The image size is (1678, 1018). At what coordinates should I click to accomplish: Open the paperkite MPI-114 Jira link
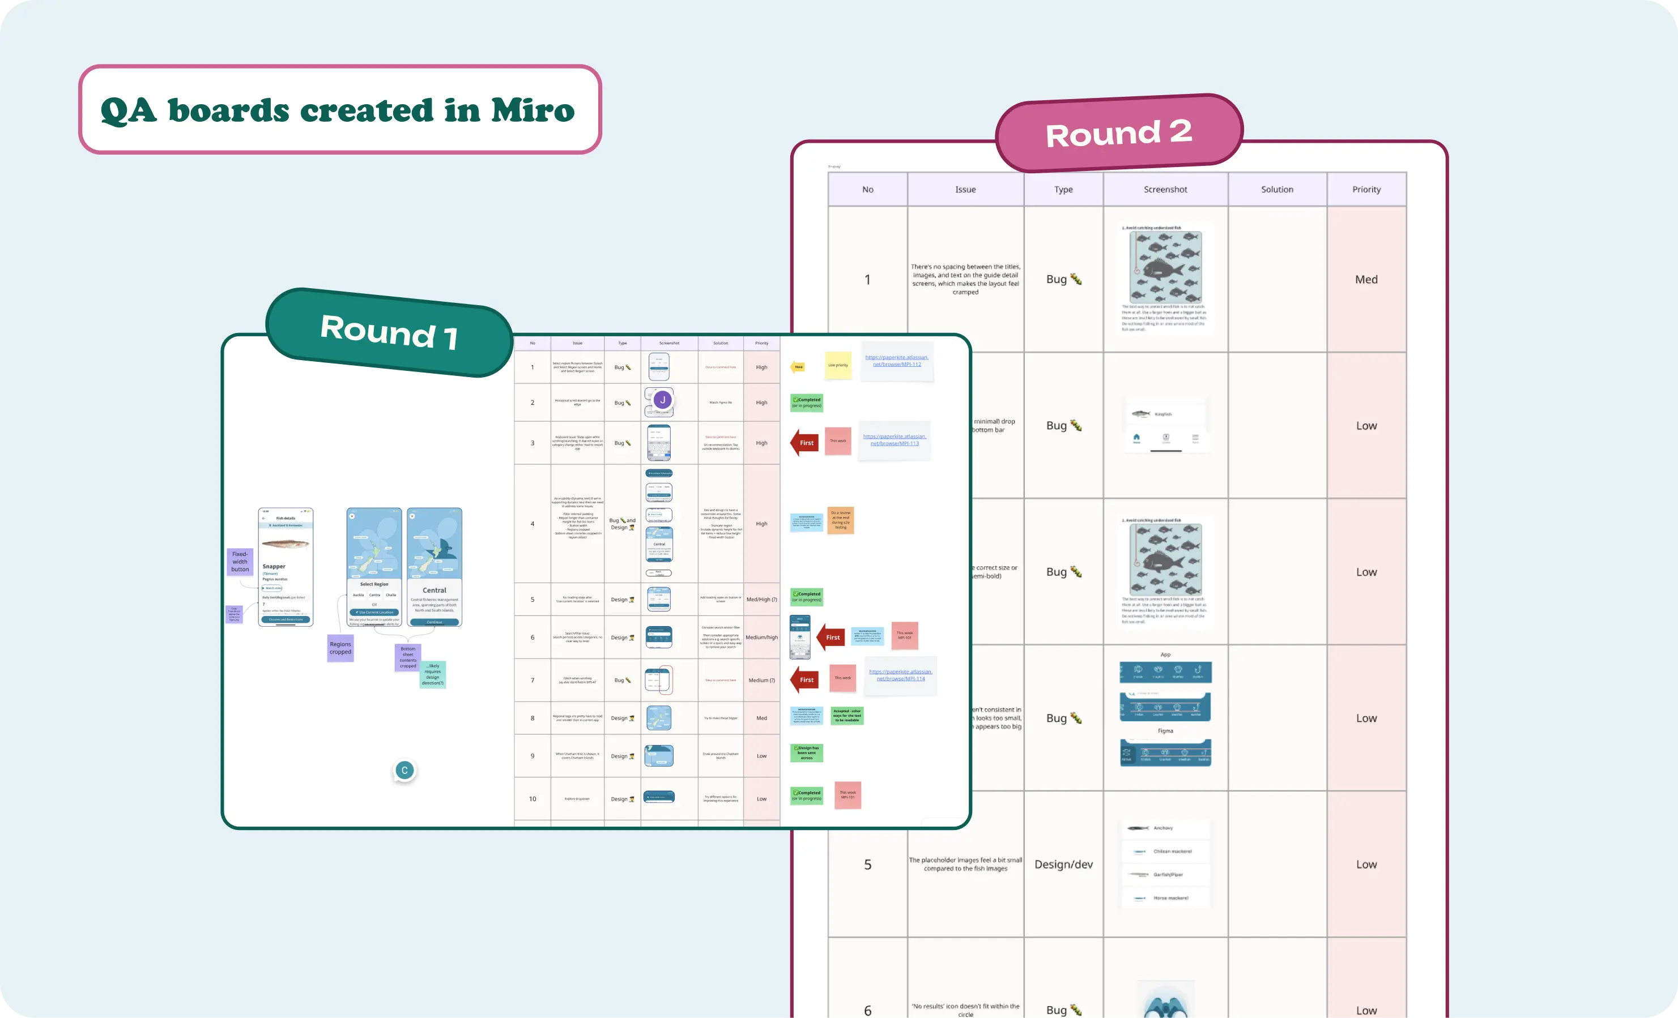[900, 675]
